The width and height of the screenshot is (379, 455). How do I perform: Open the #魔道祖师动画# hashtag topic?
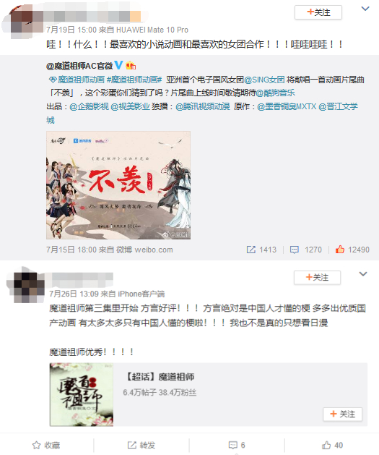[x=134, y=80]
